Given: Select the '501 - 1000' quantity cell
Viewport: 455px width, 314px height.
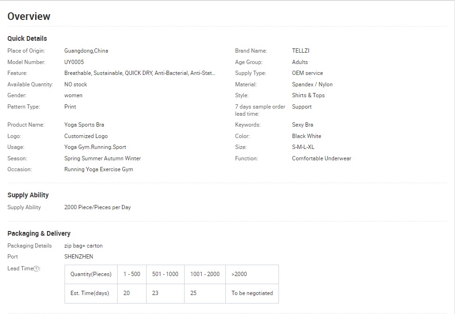Looking at the screenshot, I should 165,274.
